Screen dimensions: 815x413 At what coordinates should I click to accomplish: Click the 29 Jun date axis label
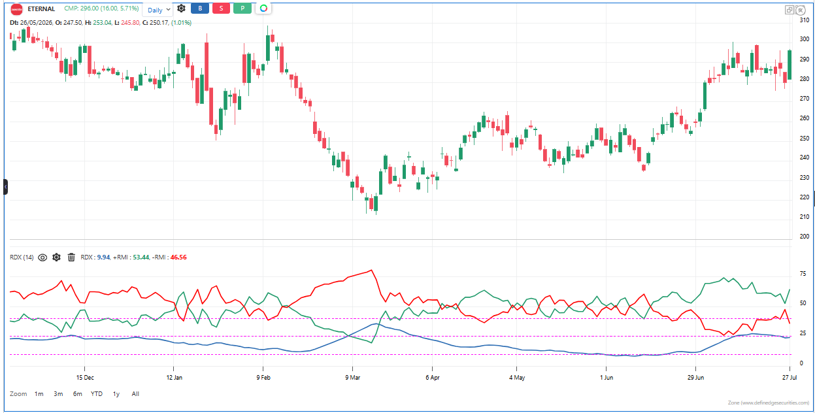click(x=697, y=377)
